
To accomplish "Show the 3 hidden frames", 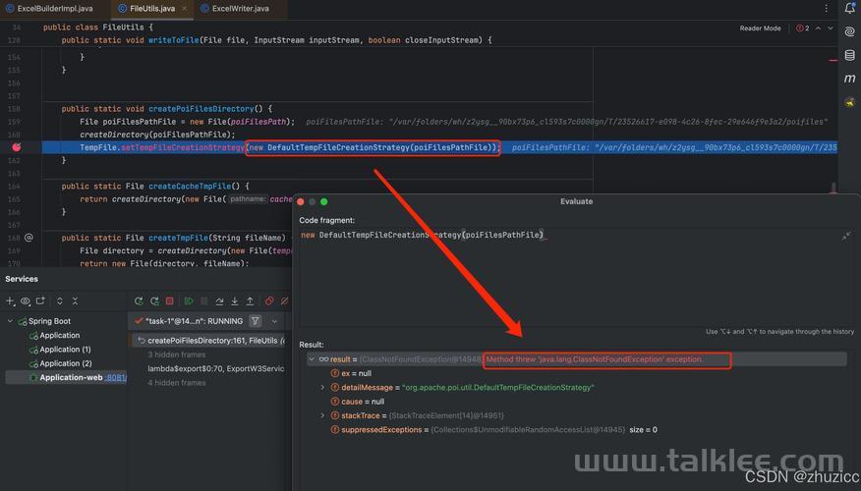I will point(176,355).
